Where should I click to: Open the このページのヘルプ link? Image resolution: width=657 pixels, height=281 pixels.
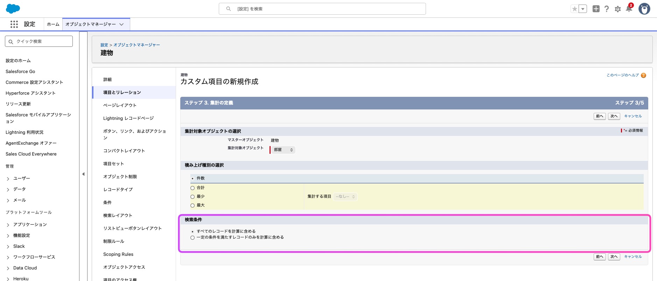pos(623,75)
